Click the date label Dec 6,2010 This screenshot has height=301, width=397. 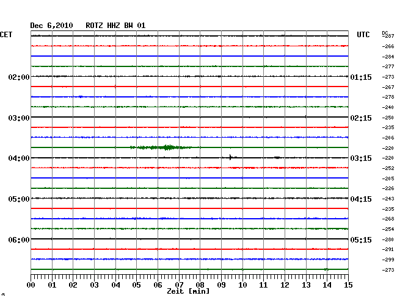pyautogui.click(x=51, y=26)
